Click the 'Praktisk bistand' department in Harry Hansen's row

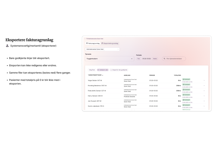(x=129, y=97)
